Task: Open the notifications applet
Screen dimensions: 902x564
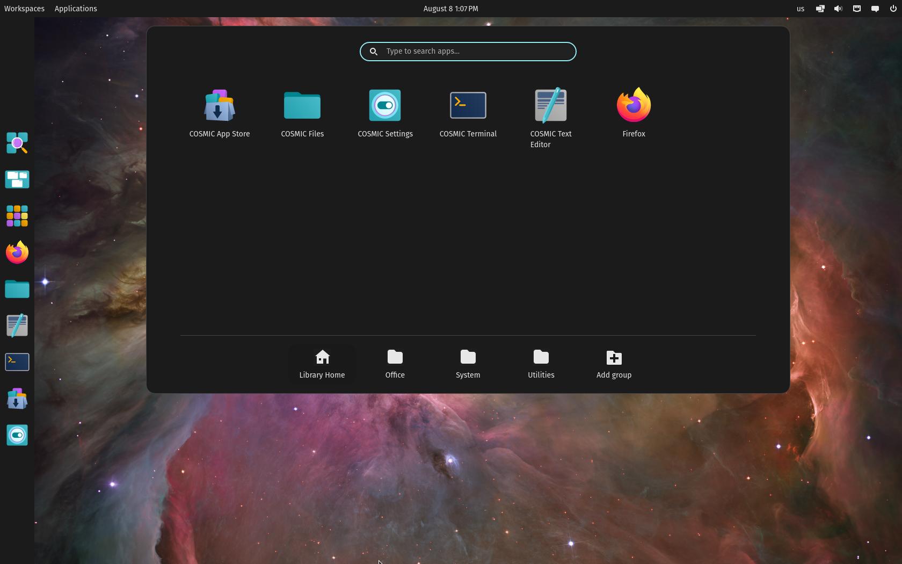Action: click(875, 9)
